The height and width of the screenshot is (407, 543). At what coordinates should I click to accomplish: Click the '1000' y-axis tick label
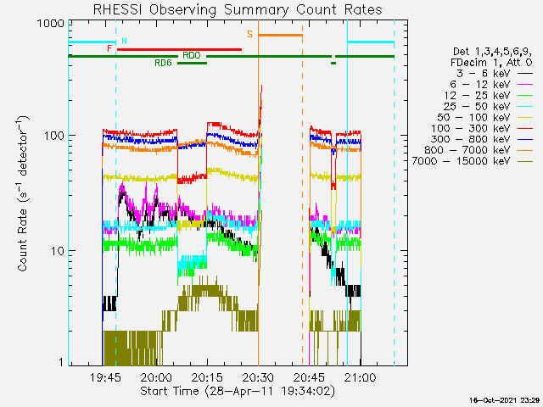[x=51, y=24]
